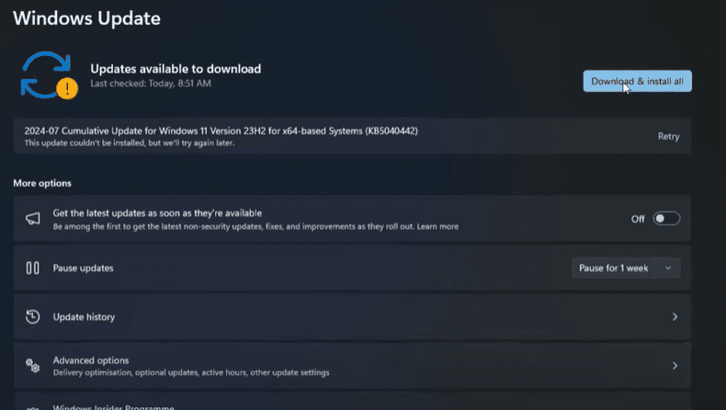Open the Advanced options entry
Viewport: 726px width, 410px height.
[x=91, y=360]
